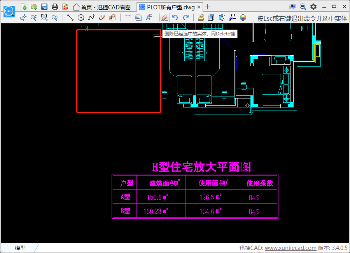Select the freehand pencil tool

click(x=102, y=18)
